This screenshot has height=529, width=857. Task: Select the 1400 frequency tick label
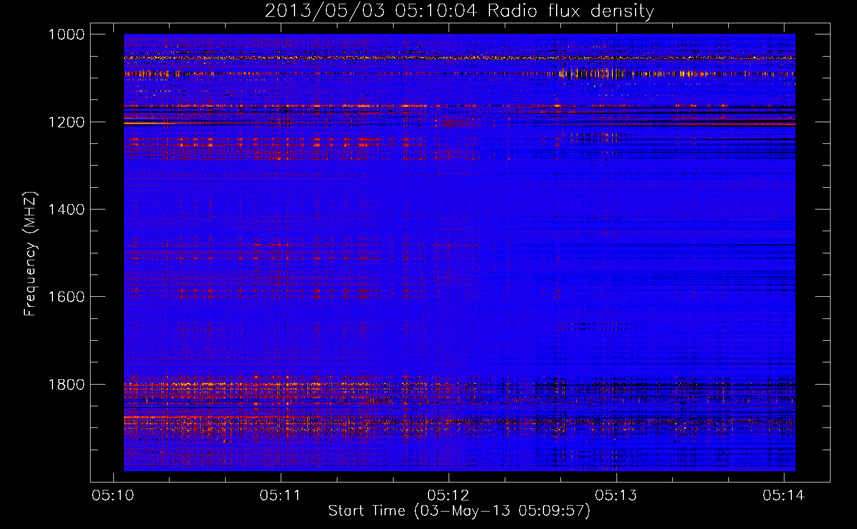coord(66,209)
